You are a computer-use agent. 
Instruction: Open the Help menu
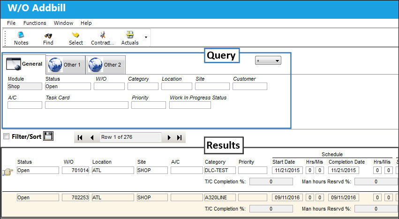pyautogui.click(x=86, y=23)
